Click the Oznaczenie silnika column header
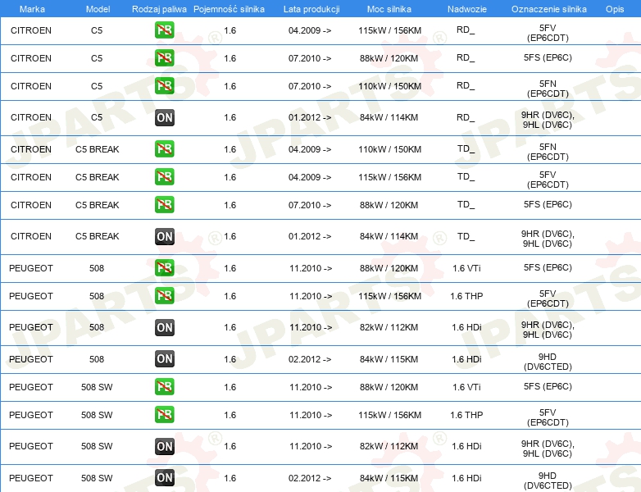 (x=548, y=9)
